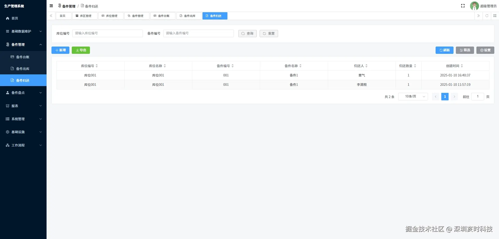Expand 基础数据维护 menu
This screenshot has width=499, height=239.
(23, 31)
